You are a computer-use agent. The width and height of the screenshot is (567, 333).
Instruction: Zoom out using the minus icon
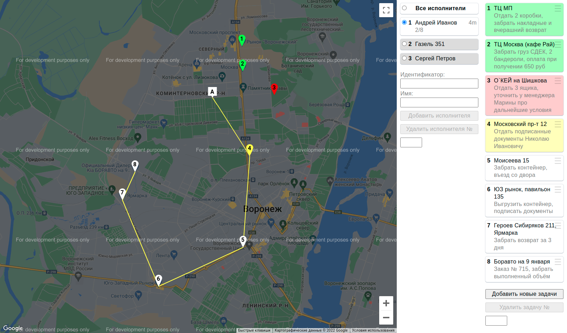coord(386,317)
